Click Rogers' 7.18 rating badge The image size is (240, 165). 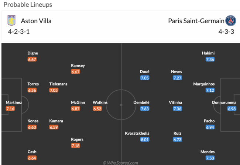(75, 146)
